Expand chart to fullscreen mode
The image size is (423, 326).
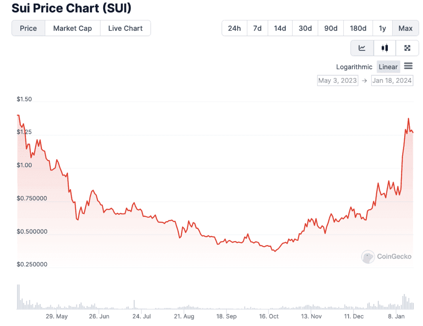(407, 48)
